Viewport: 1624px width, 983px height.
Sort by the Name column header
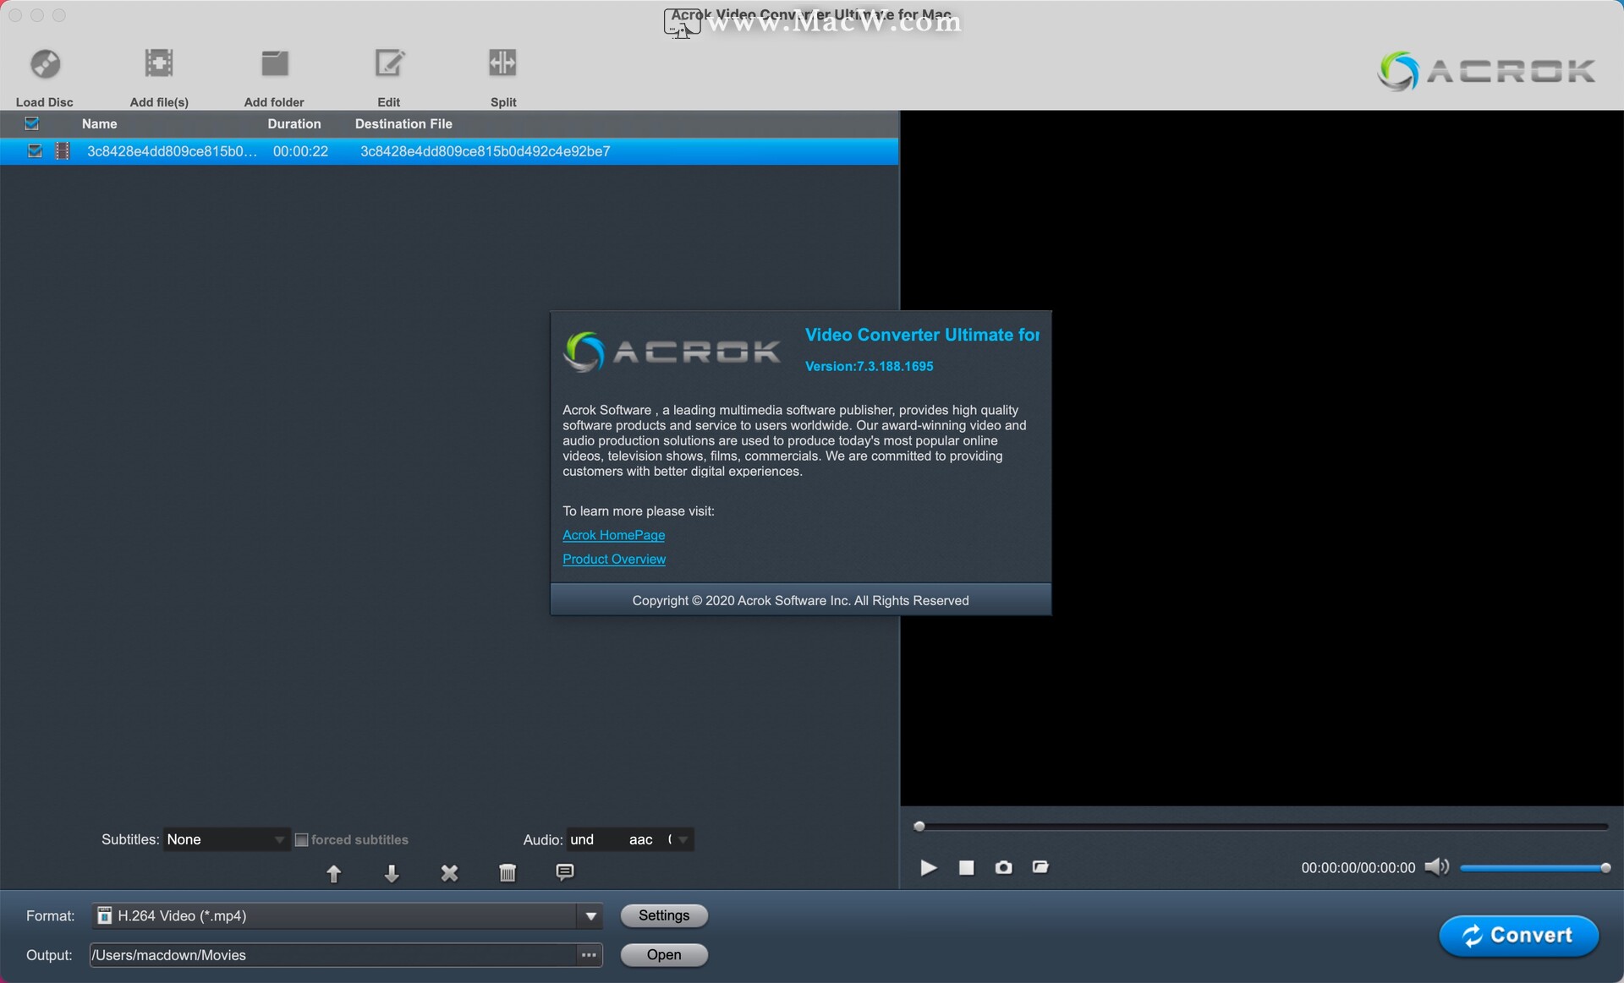tap(99, 123)
